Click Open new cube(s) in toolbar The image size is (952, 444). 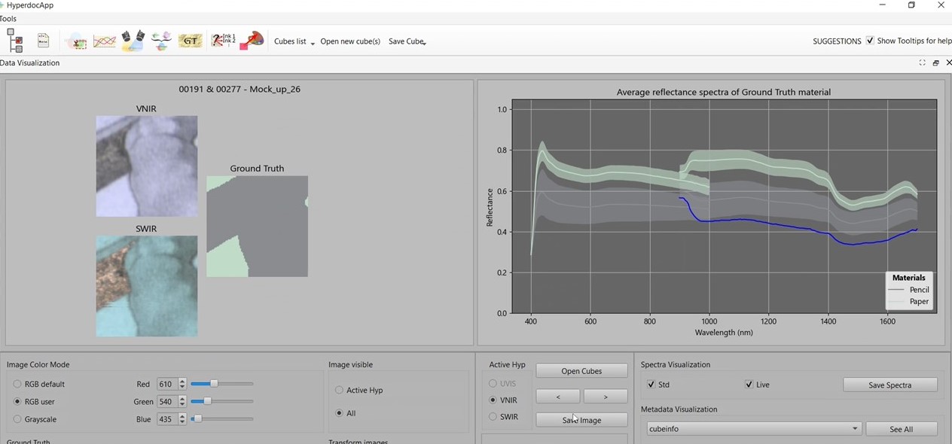[x=350, y=41]
